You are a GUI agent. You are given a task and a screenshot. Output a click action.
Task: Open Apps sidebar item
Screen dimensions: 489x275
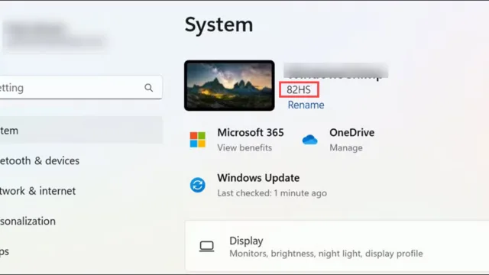[5, 251]
